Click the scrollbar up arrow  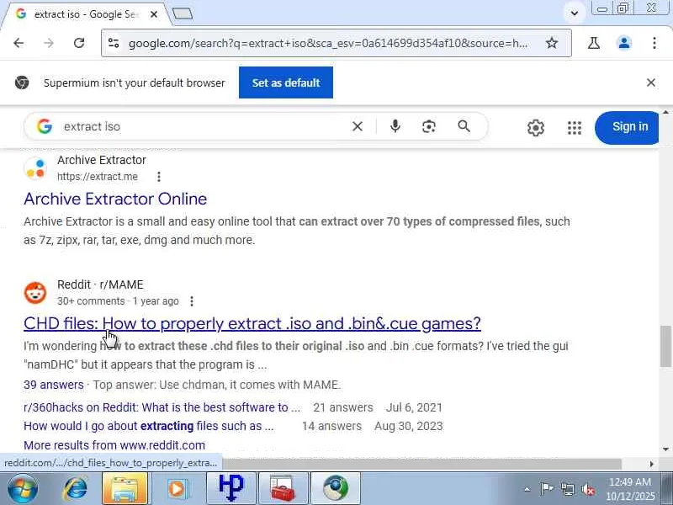point(665,112)
